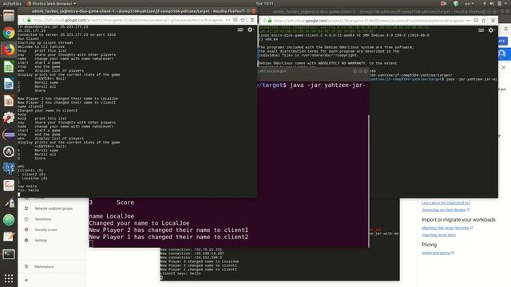Open Security scans in Cloud sidebar
511x287 pixels.
[x=46, y=230]
